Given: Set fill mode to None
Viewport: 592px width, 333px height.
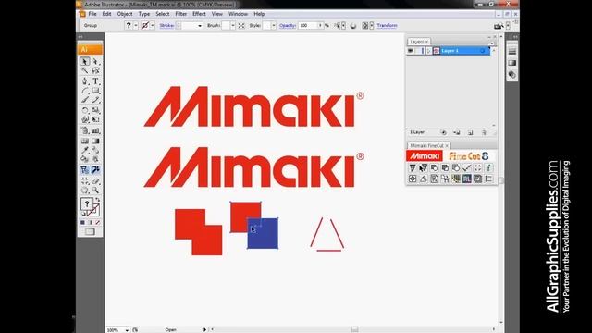Looking at the screenshot, I should pyautogui.click(x=98, y=222).
